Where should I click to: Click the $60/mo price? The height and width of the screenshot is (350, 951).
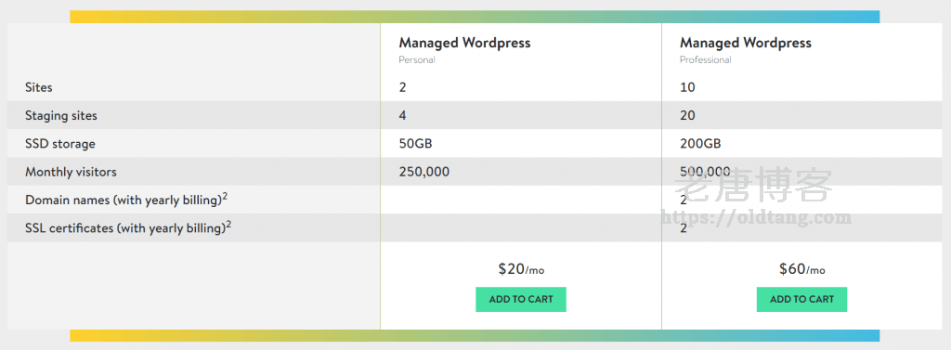pos(801,268)
